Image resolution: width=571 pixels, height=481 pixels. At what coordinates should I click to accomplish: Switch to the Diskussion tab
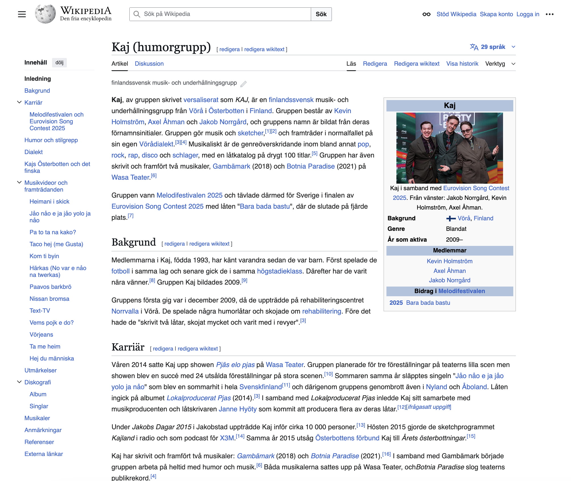pyautogui.click(x=149, y=64)
